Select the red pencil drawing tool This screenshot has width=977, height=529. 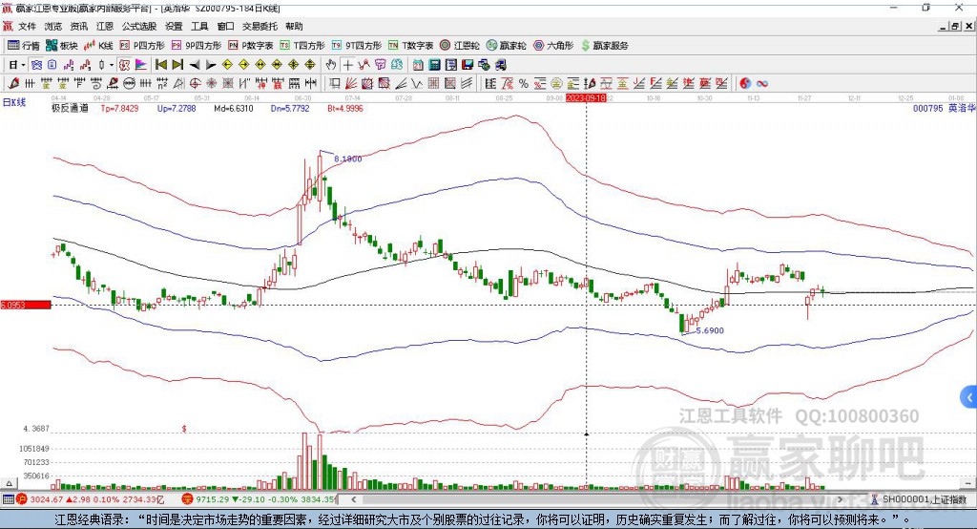pyautogui.click(x=13, y=83)
